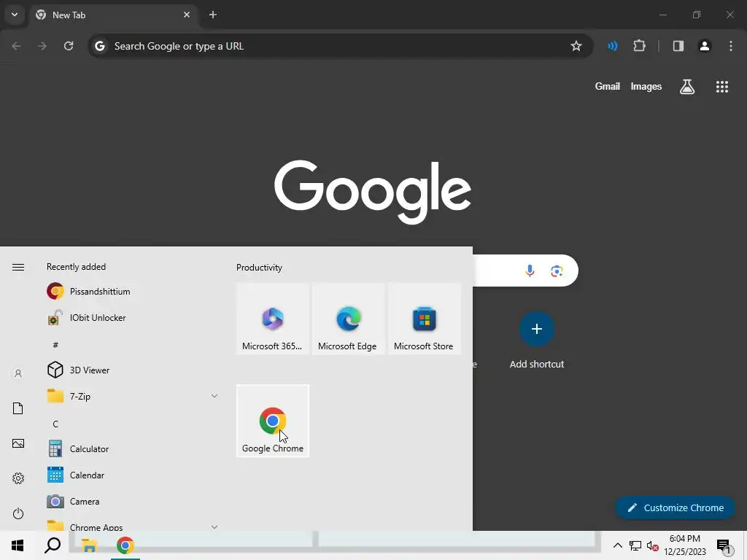
Task: Click the C letter header in app list
Action: pos(55,424)
